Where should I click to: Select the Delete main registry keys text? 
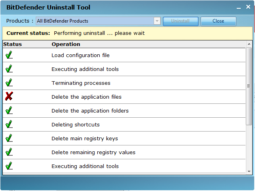(x=85, y=138)
